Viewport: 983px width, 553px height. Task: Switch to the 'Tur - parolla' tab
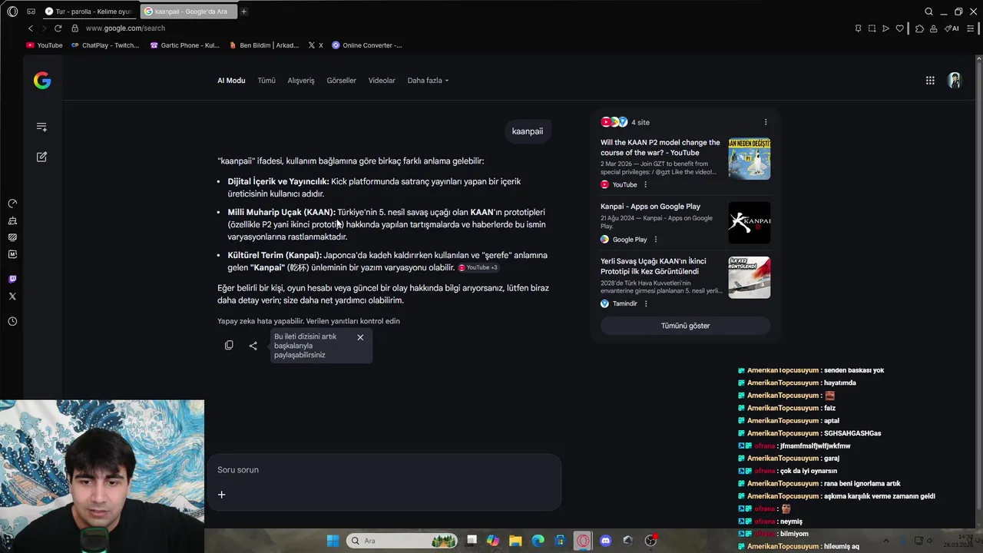89,12
